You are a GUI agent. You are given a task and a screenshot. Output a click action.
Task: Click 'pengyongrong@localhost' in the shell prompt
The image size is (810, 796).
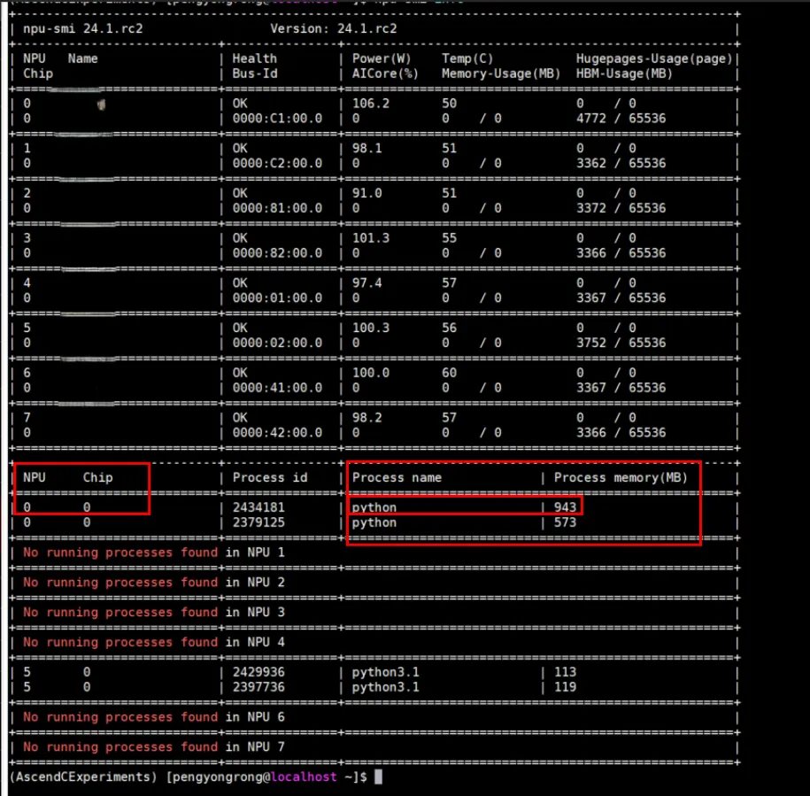coord(254,777)
